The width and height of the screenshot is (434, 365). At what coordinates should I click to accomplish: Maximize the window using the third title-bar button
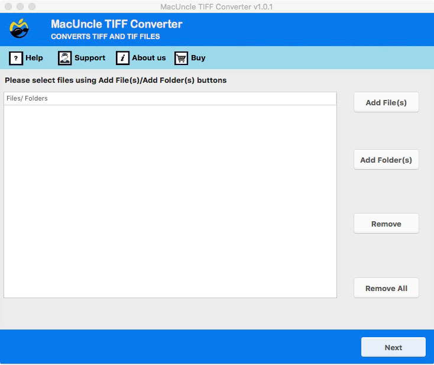(31, 7)
